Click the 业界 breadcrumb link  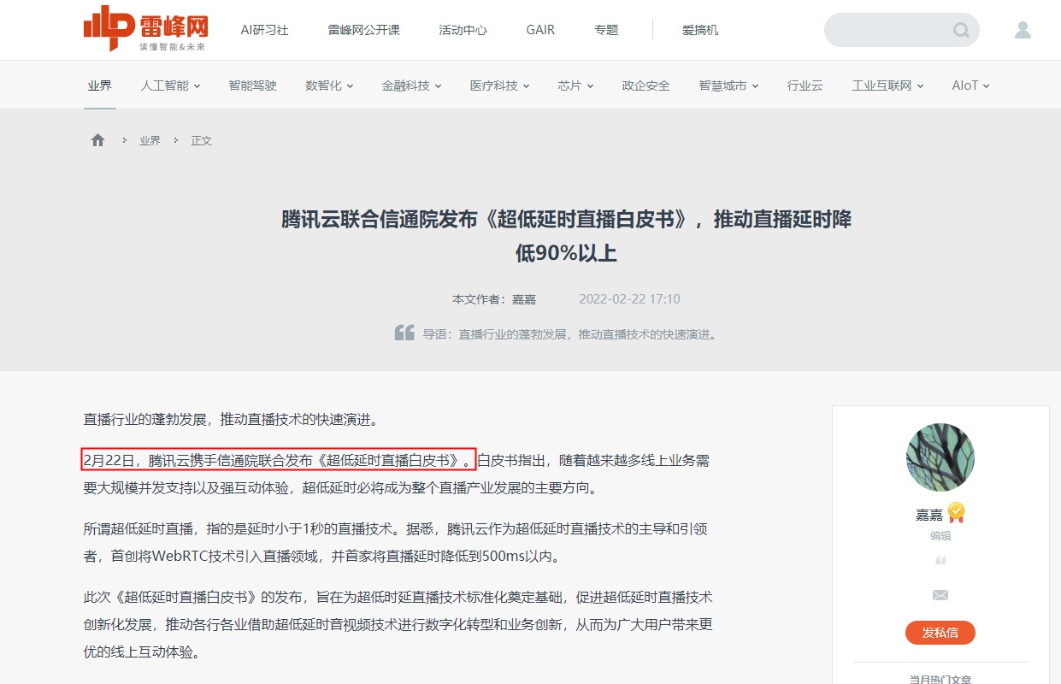pos(150,140)
